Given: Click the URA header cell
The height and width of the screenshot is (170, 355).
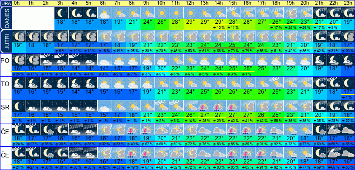Looking at the screenshot, I should coord(6,3).
